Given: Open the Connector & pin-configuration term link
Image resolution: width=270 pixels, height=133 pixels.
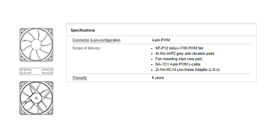Looking at the screenshot, I should tap(96, 40).
